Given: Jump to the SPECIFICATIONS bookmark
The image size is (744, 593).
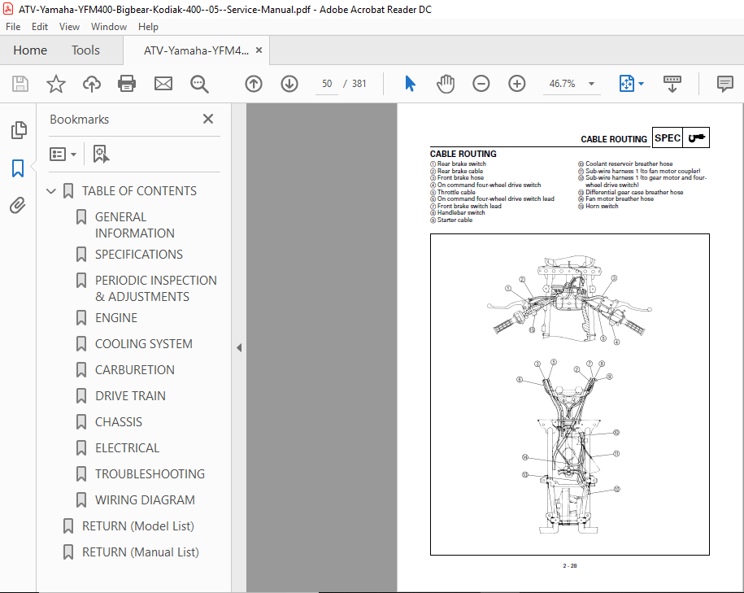Looking at the screenshot, I should [138, 255].
